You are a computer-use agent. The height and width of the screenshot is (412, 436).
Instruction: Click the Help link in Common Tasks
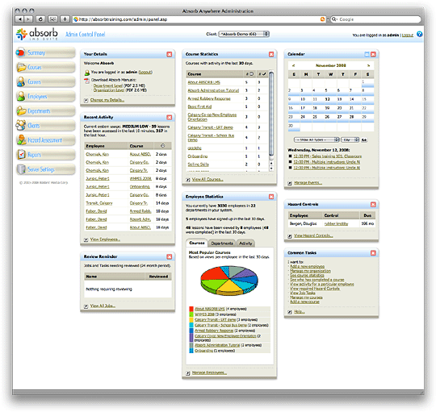click(x=300, y=311)
